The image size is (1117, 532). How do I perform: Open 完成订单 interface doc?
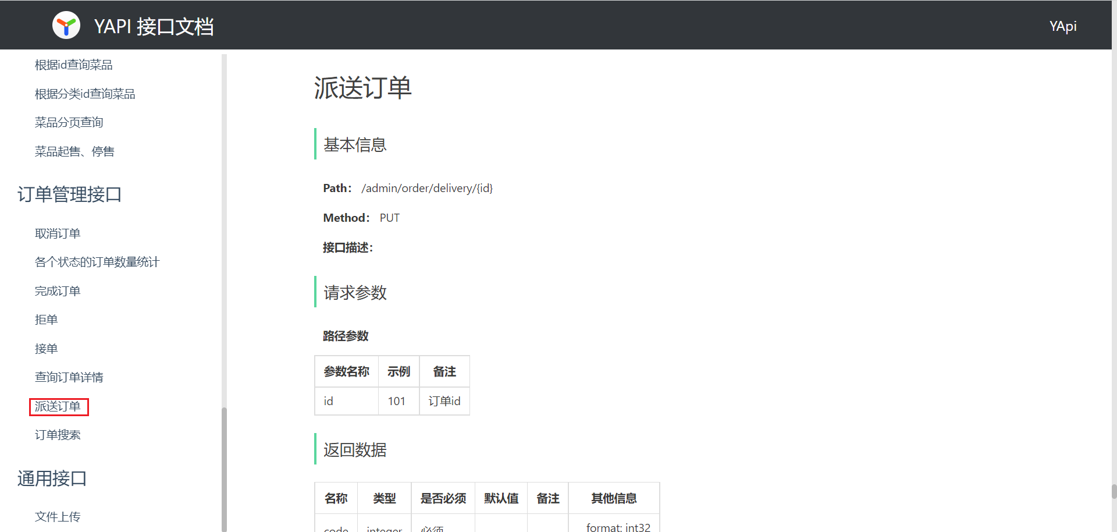(58, 291)
